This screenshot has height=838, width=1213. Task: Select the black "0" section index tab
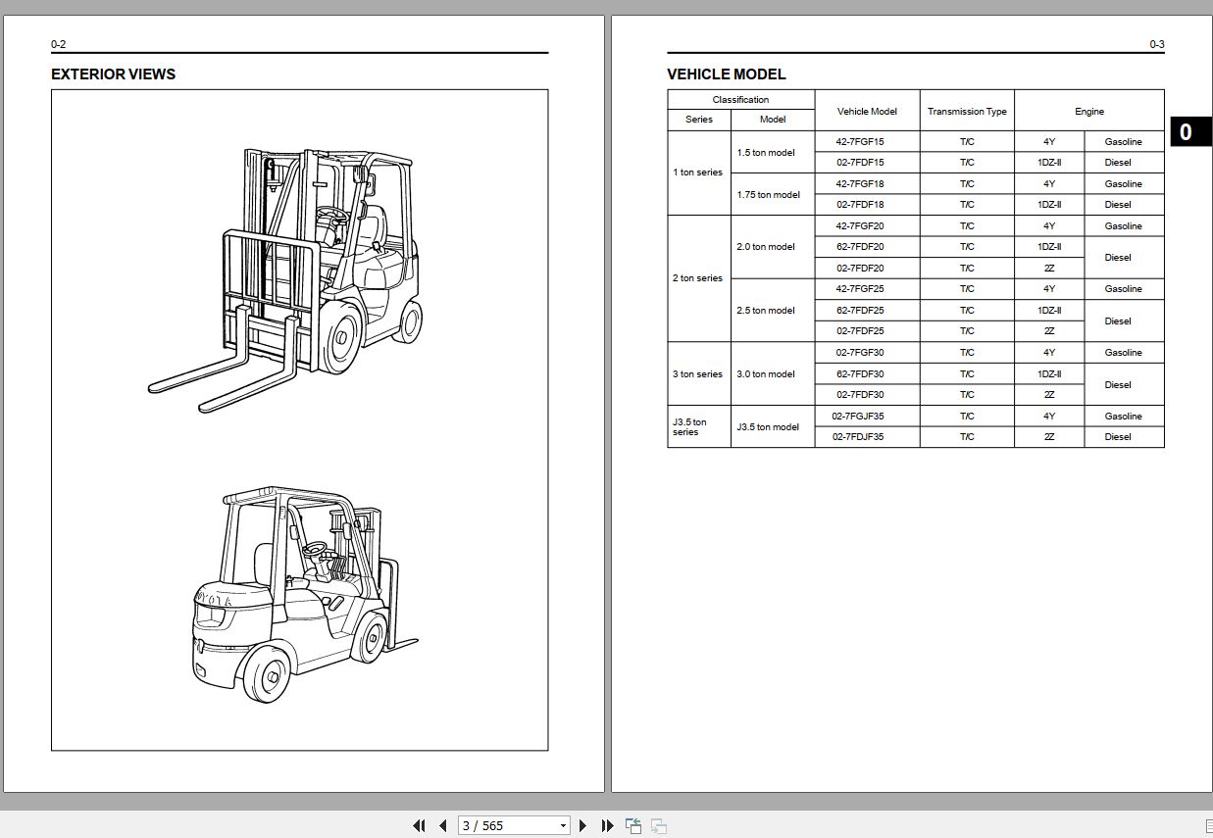1191,130
